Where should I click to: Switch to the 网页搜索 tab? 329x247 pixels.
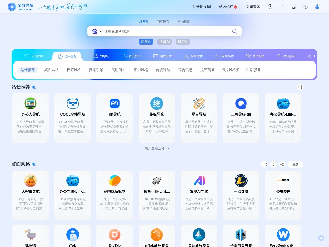point(163,22)
